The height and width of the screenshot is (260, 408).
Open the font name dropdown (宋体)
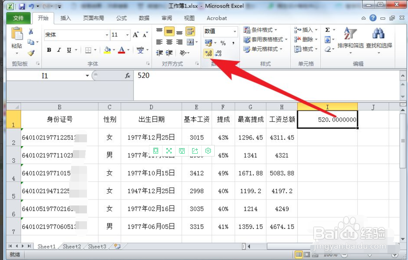(x=107, y=35)
